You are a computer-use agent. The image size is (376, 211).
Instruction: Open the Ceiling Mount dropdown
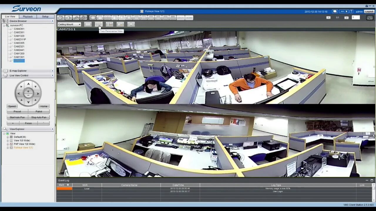(x=69, y=24)
